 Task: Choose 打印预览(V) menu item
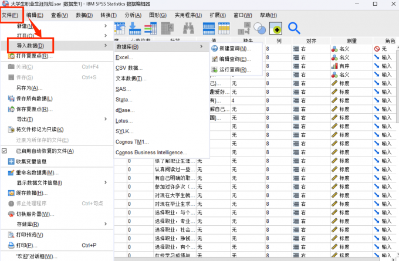[58, 235]
